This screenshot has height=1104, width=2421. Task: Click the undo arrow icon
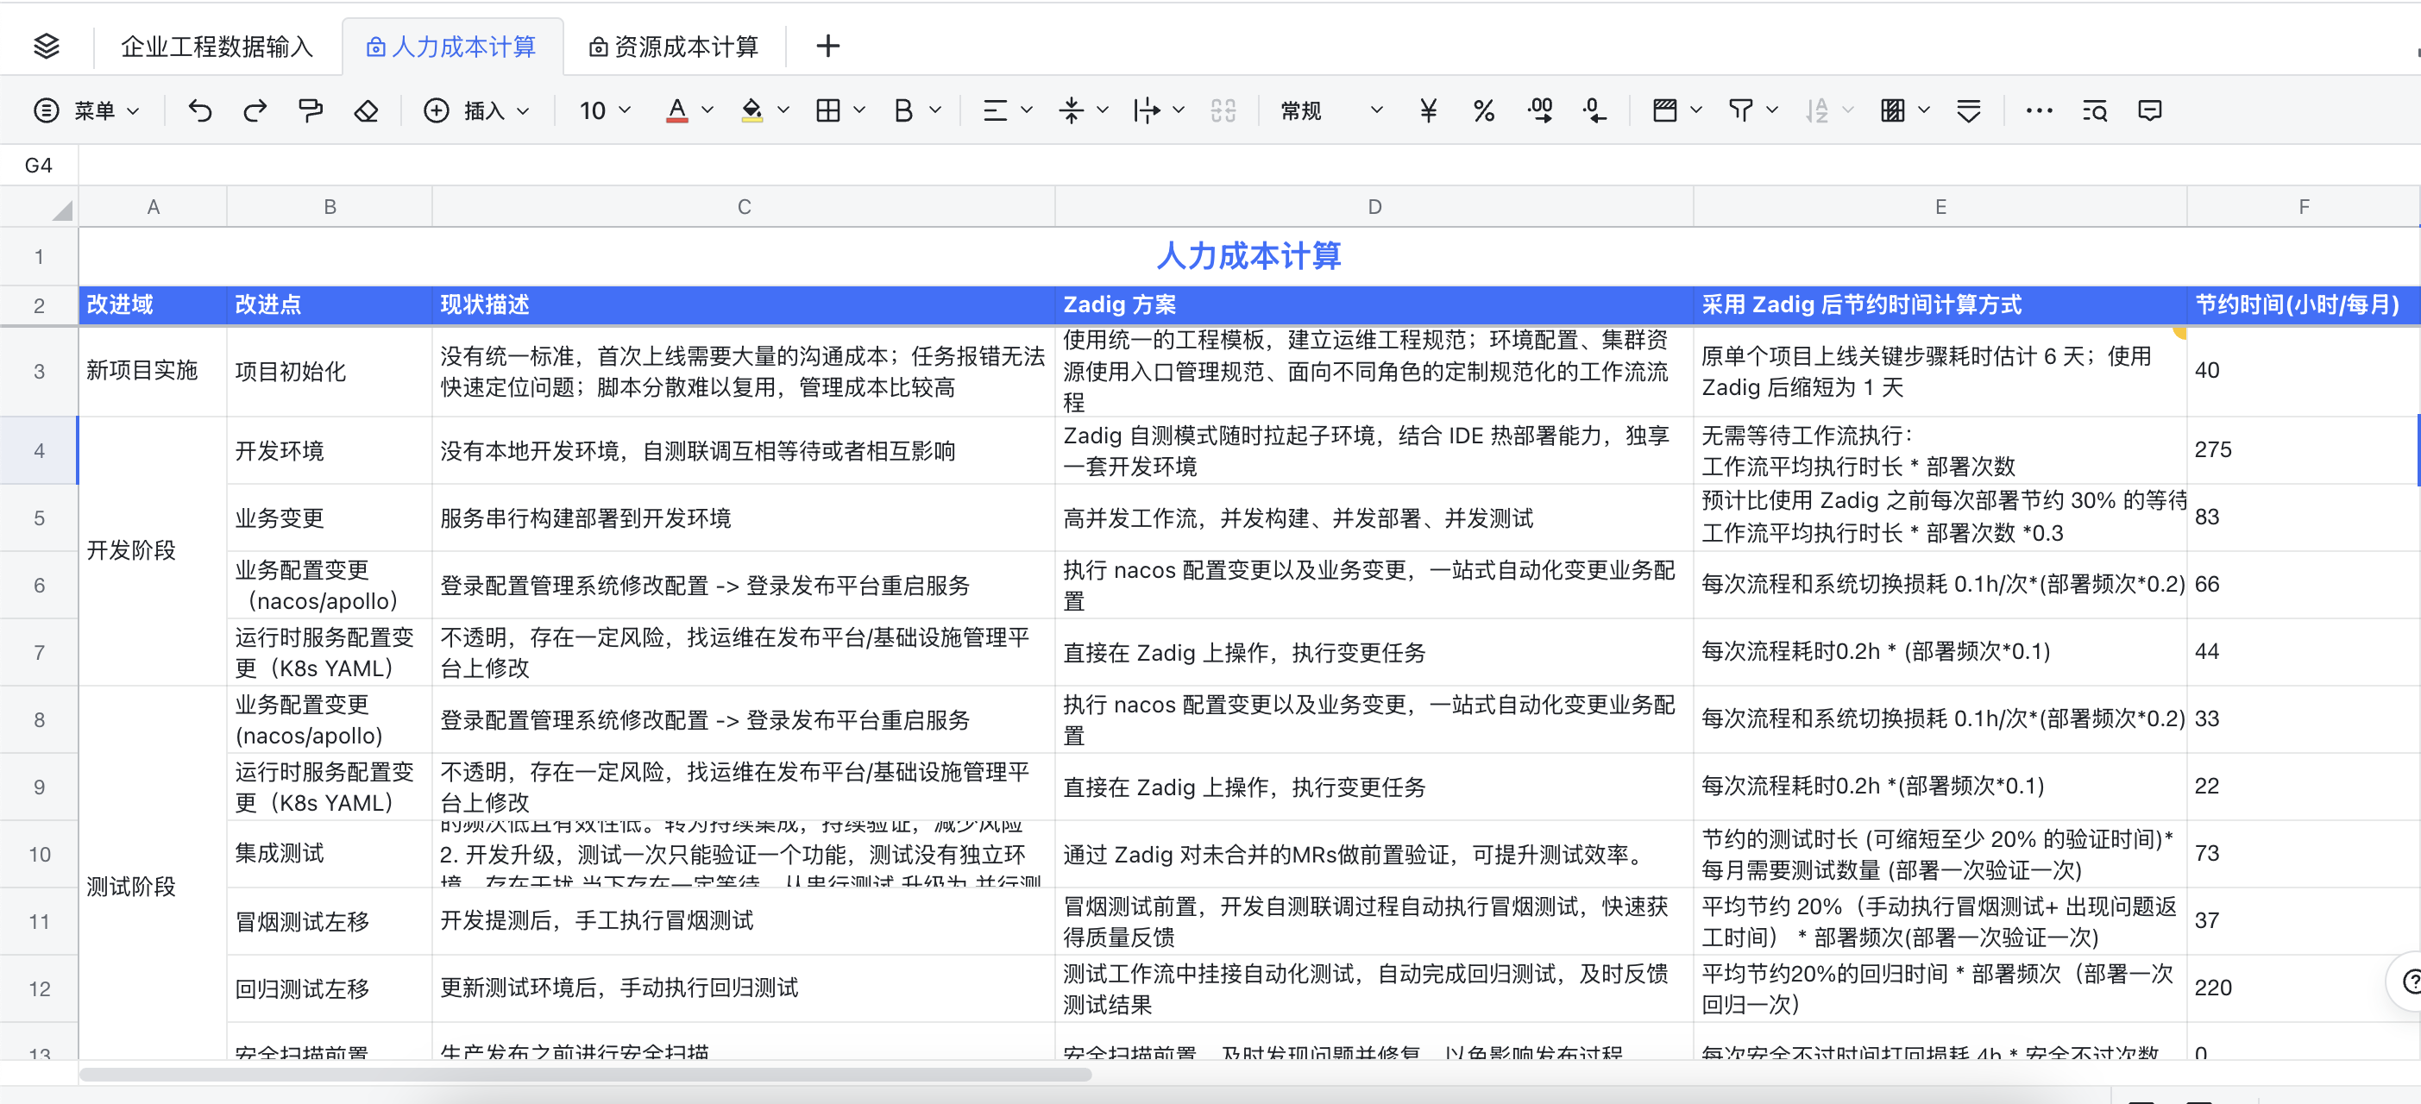(x=199, y=111)
